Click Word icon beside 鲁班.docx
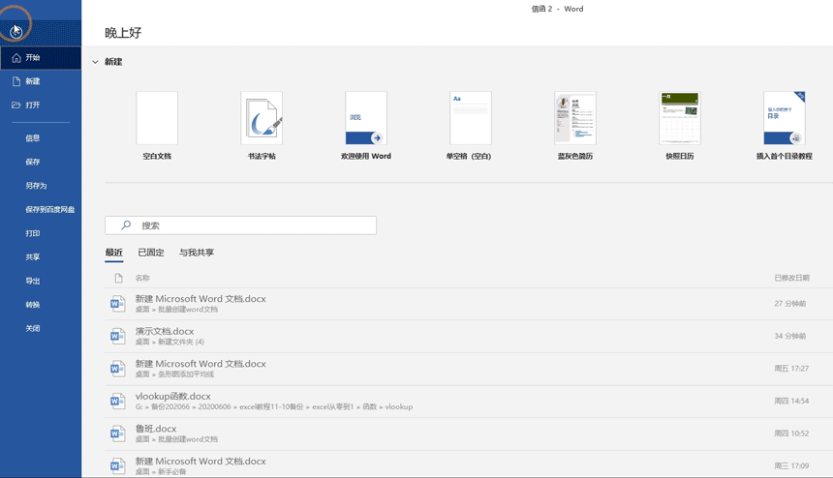The width and height of the screenshot is (833, 478). (x=117, y=433)
